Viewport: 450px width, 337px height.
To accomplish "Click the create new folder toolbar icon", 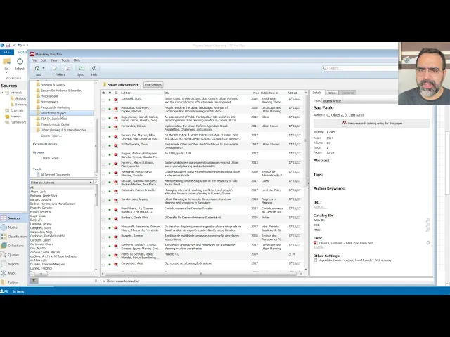I will [x=55, y=68].
